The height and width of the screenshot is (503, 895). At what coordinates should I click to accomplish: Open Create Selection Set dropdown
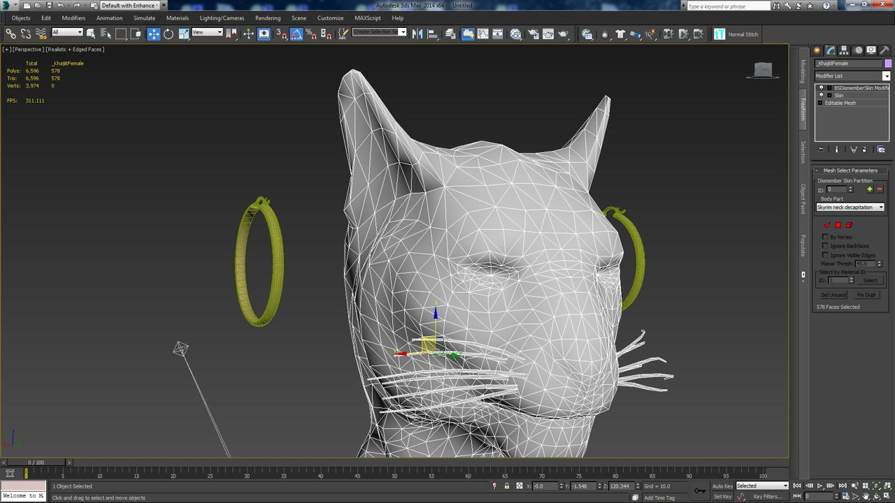click(x=379, y=32)
